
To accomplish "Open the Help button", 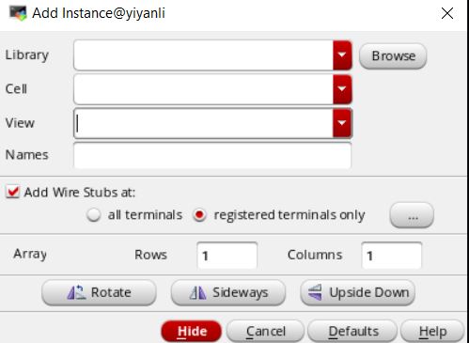I will 432,331.
